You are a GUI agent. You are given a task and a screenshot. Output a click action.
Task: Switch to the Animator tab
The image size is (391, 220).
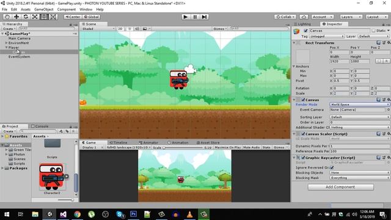coord(148,142)
